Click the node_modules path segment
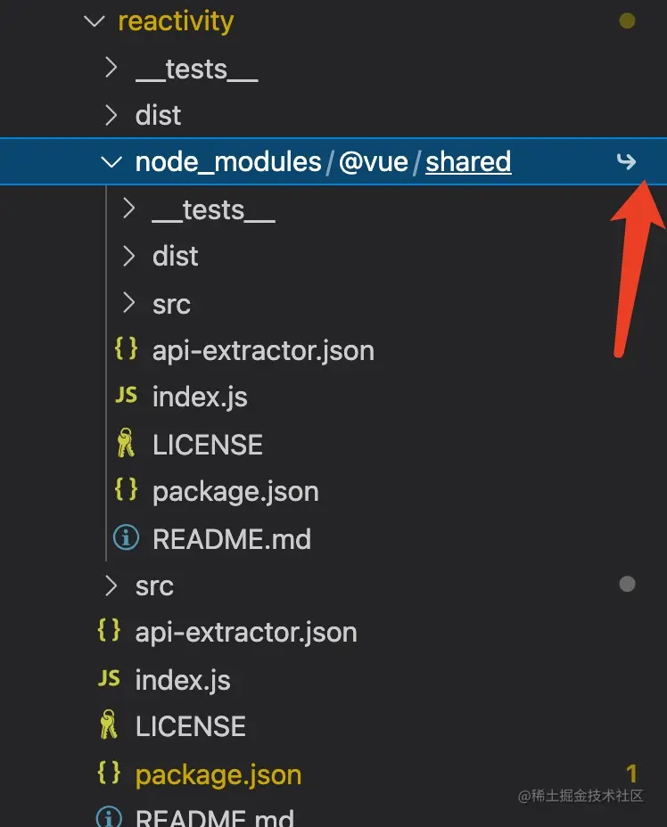Image resolution: width=667 pixels, height=827 pixels. pos(227,162)
